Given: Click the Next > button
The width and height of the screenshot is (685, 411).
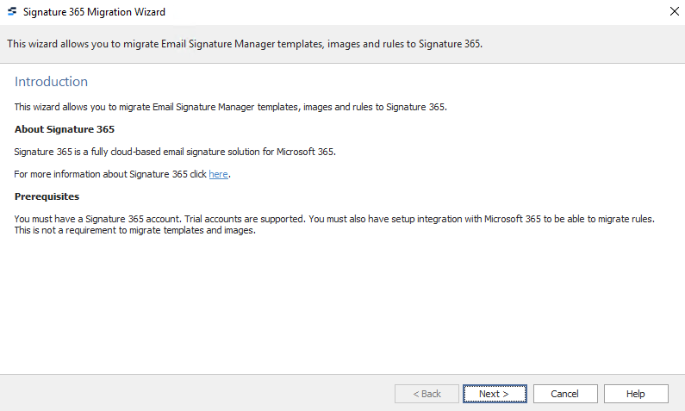Looking at the screenshot, I should pos(495,394).
